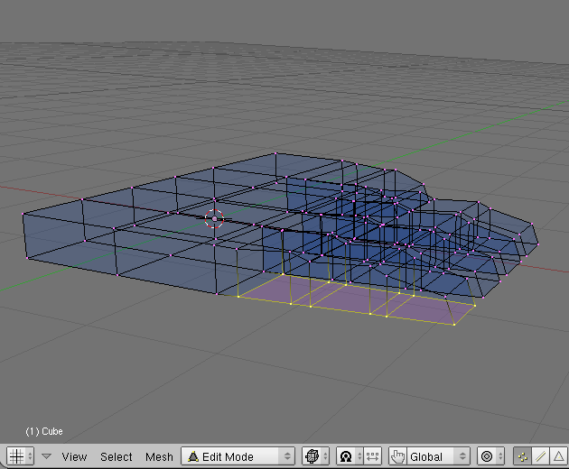The image size is (569, 469).
Task: Toggle move object centers only button
Action: point(372,456)
